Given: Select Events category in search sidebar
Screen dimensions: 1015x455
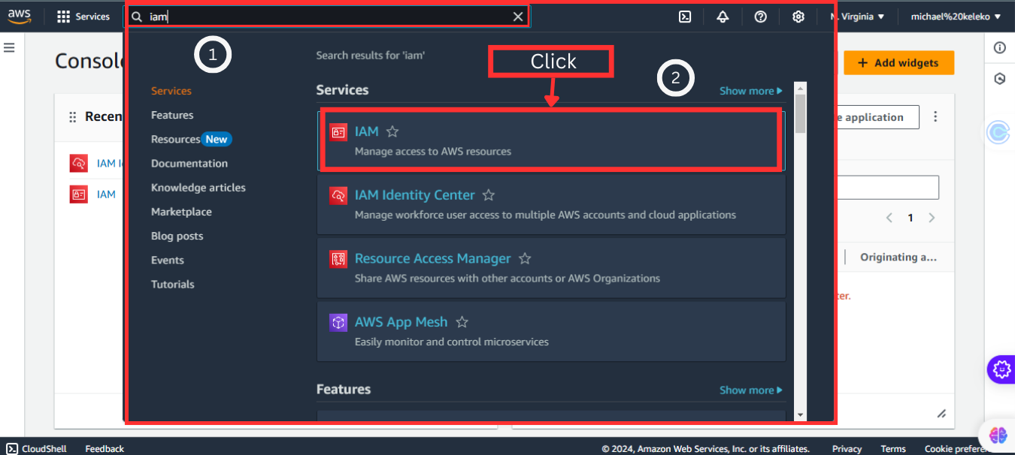Looking at the screenshot, I should pyautogui.click(x=168, y=260).
